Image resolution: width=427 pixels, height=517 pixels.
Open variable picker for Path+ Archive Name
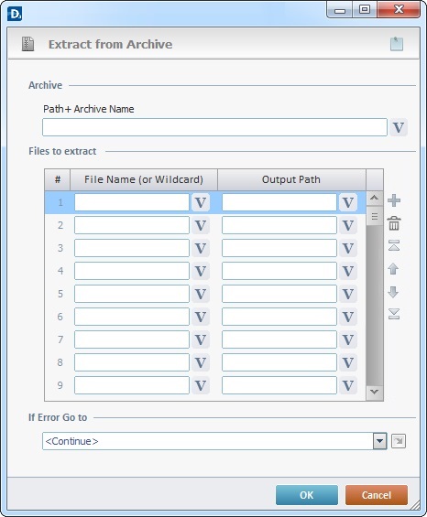coord(399,127)
